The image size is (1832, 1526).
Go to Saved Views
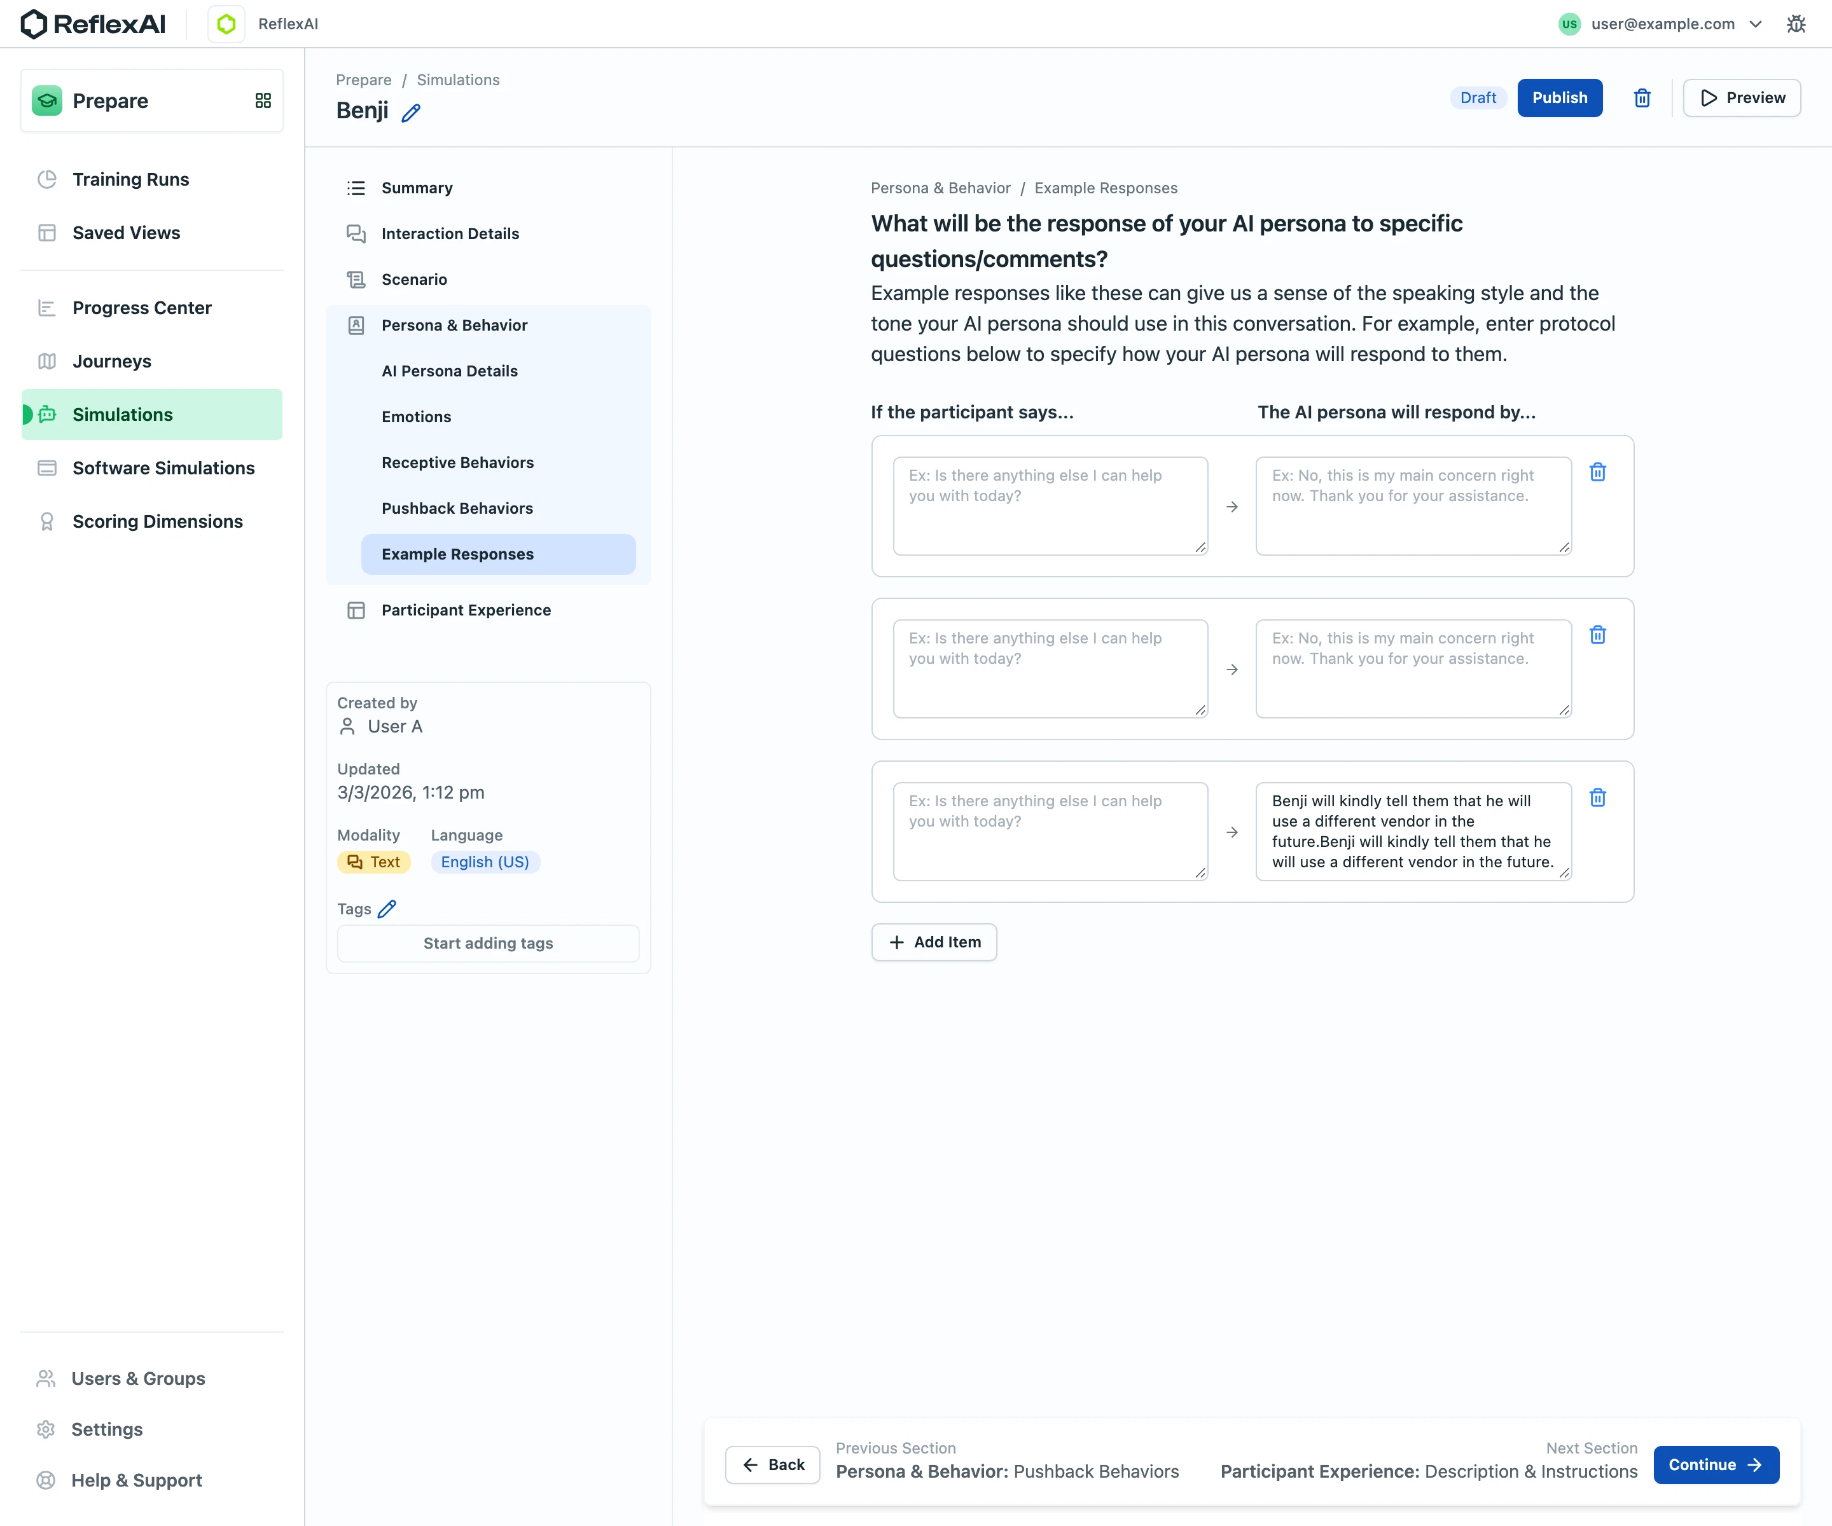[x=152, y=233]
